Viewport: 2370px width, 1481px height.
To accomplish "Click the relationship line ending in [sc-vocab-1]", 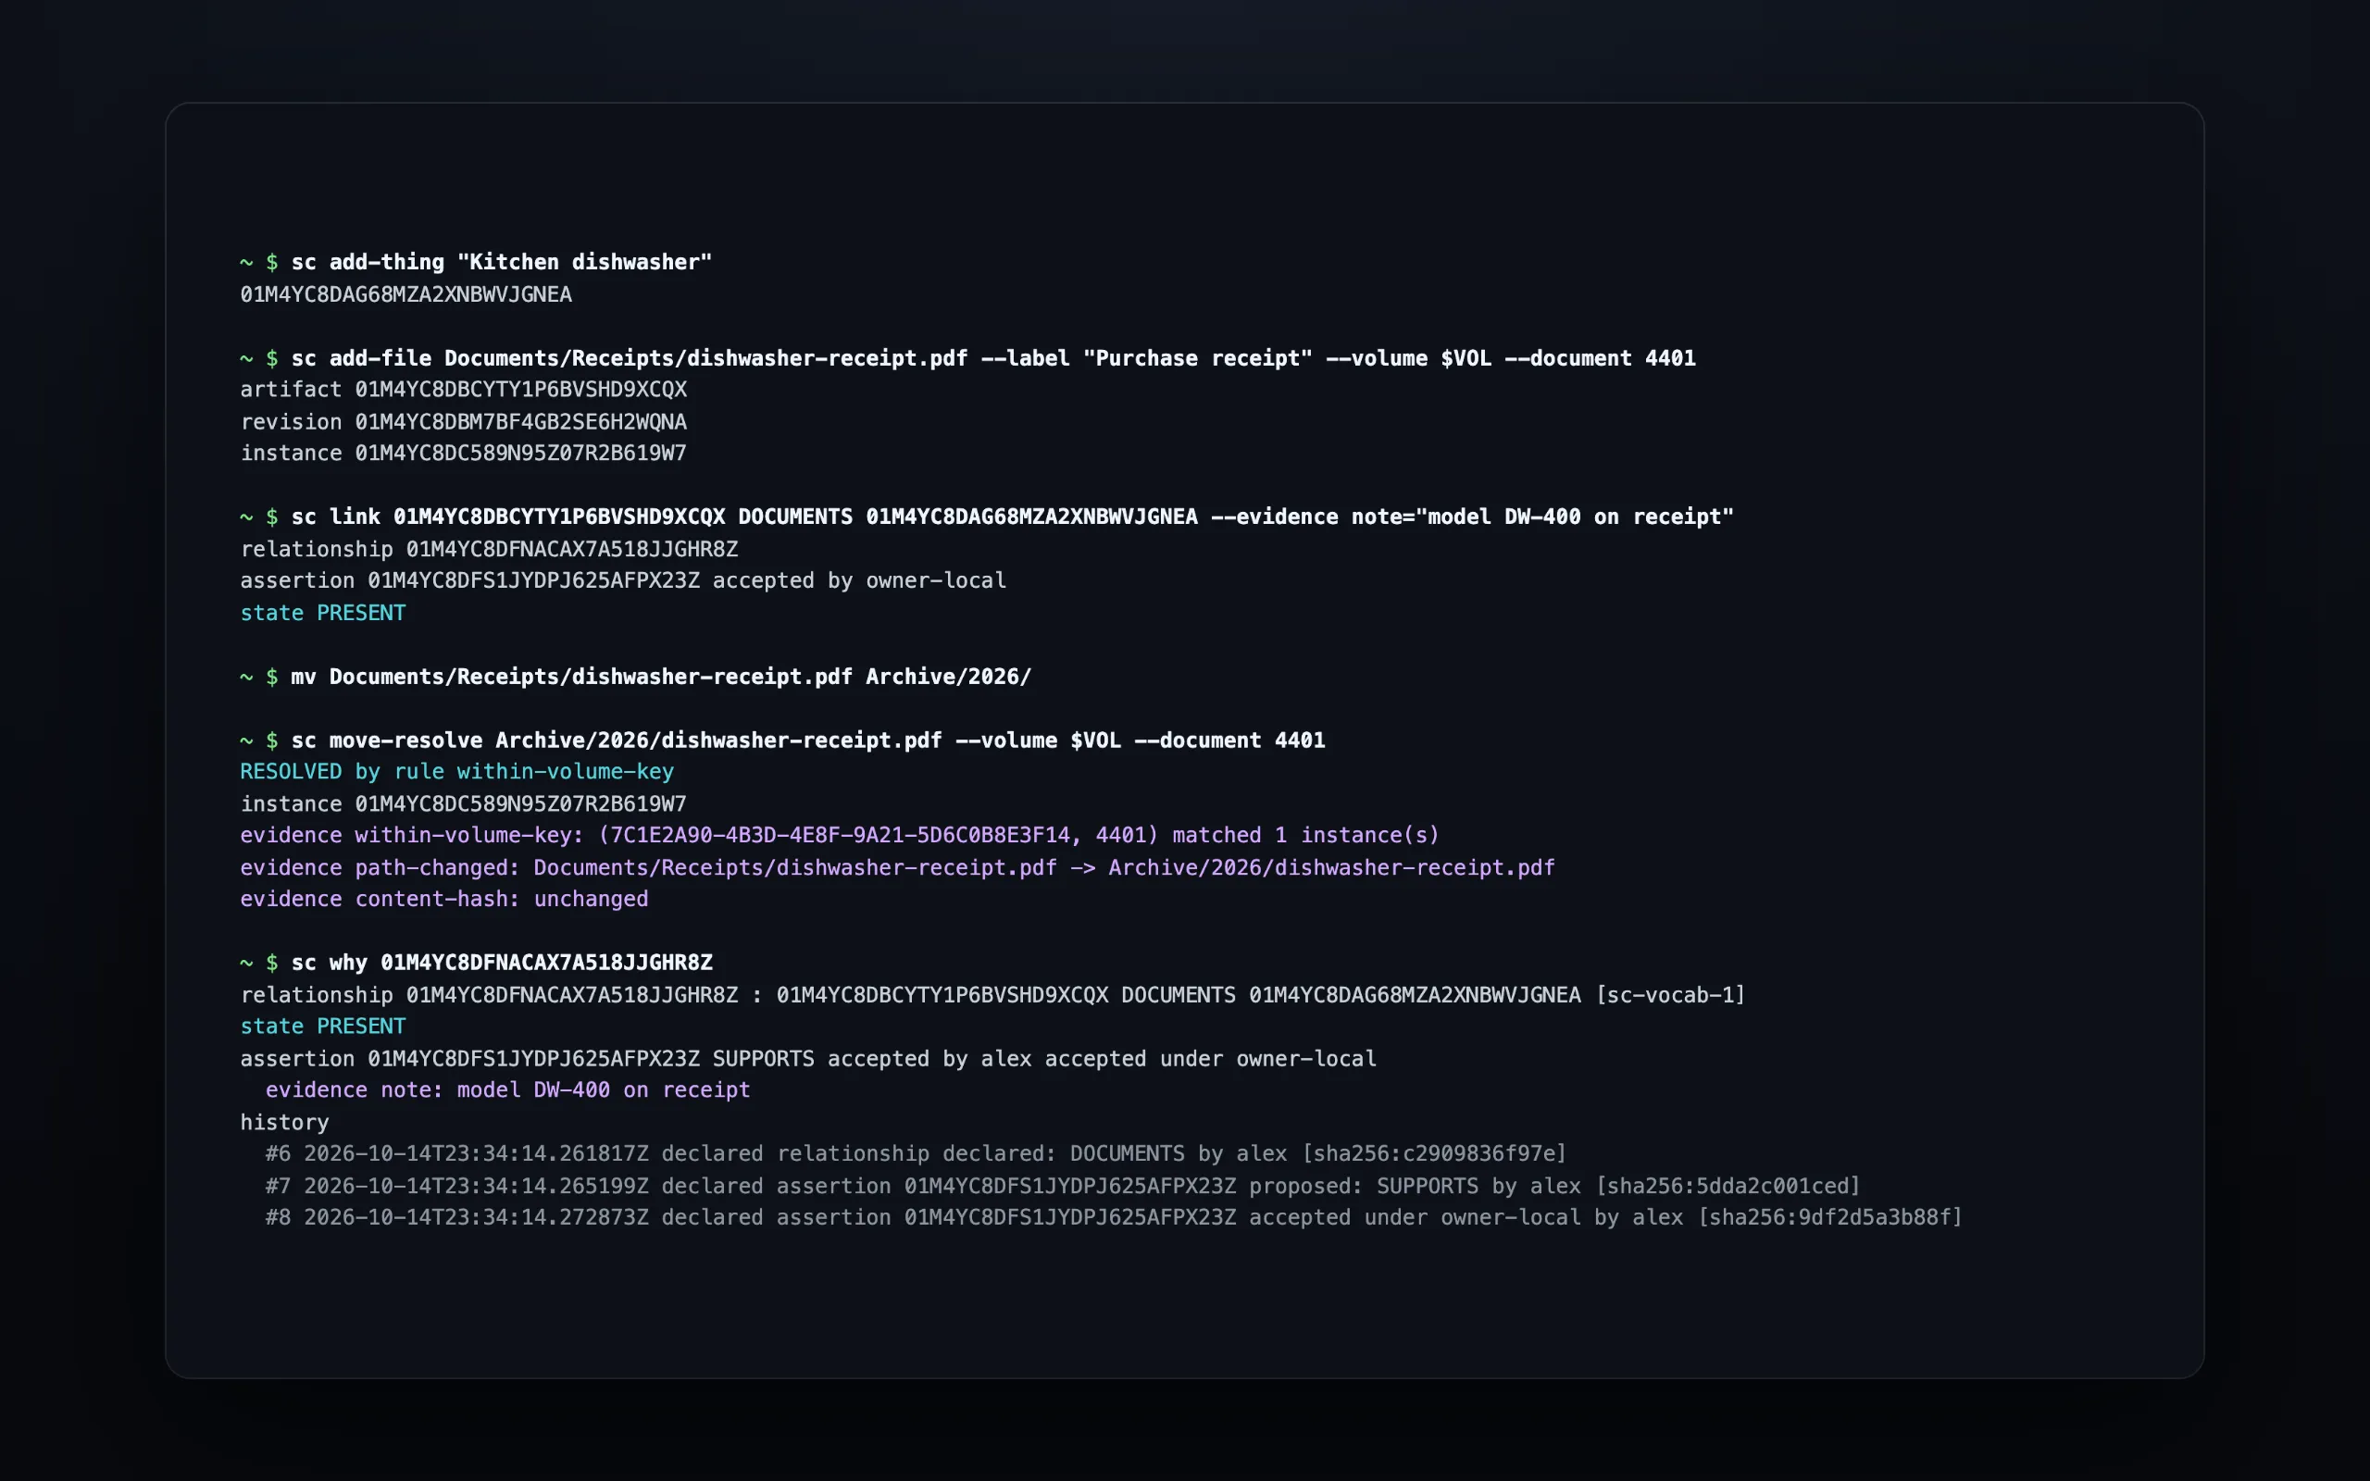I will (x=993, y=995).
